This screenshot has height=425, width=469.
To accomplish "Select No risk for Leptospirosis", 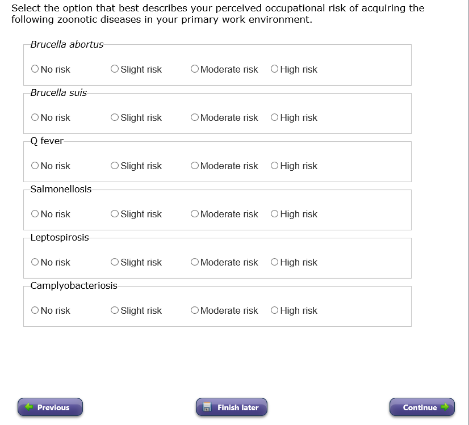I will click(35, 262).
